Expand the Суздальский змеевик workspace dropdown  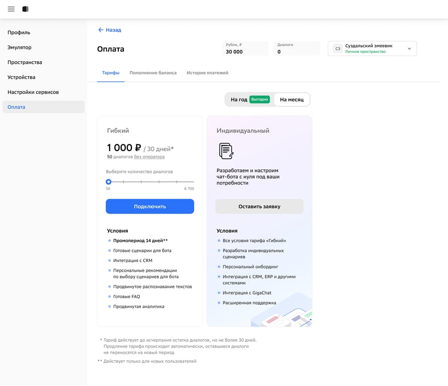(x=409, y=49)
